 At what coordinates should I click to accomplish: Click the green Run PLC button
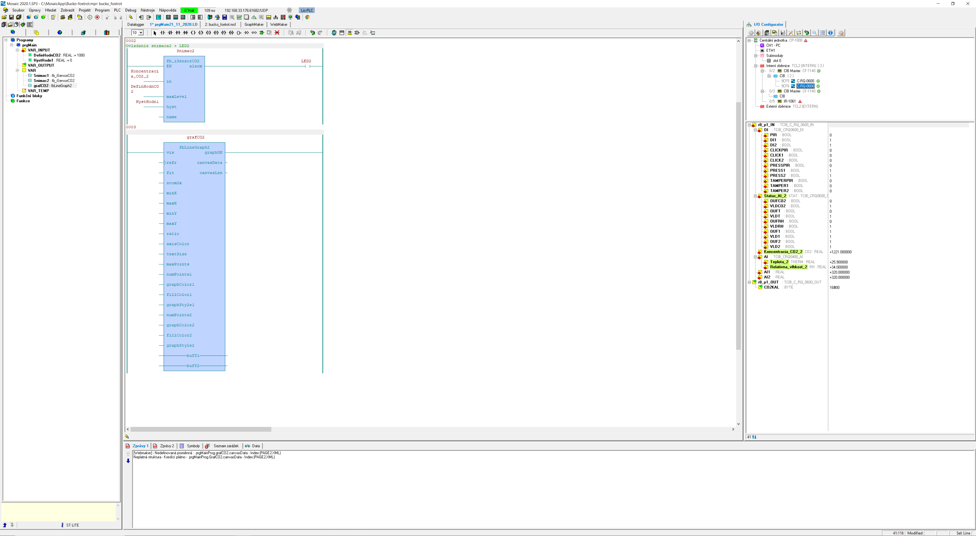tap(90, 18)
